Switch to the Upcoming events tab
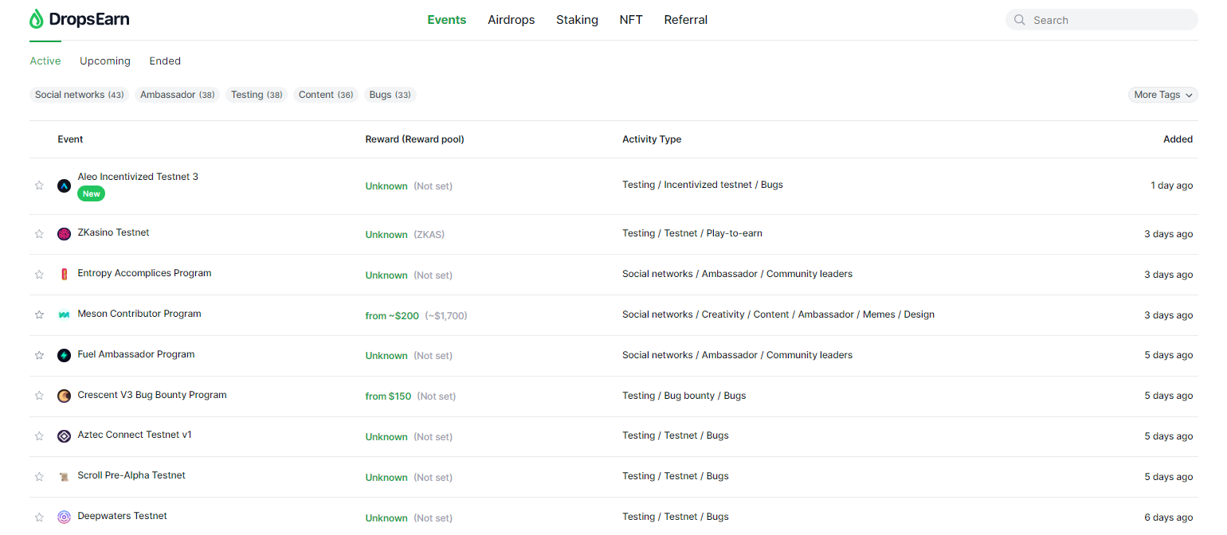This screenshot has height=535, width=1227. [x=104, y=61]
